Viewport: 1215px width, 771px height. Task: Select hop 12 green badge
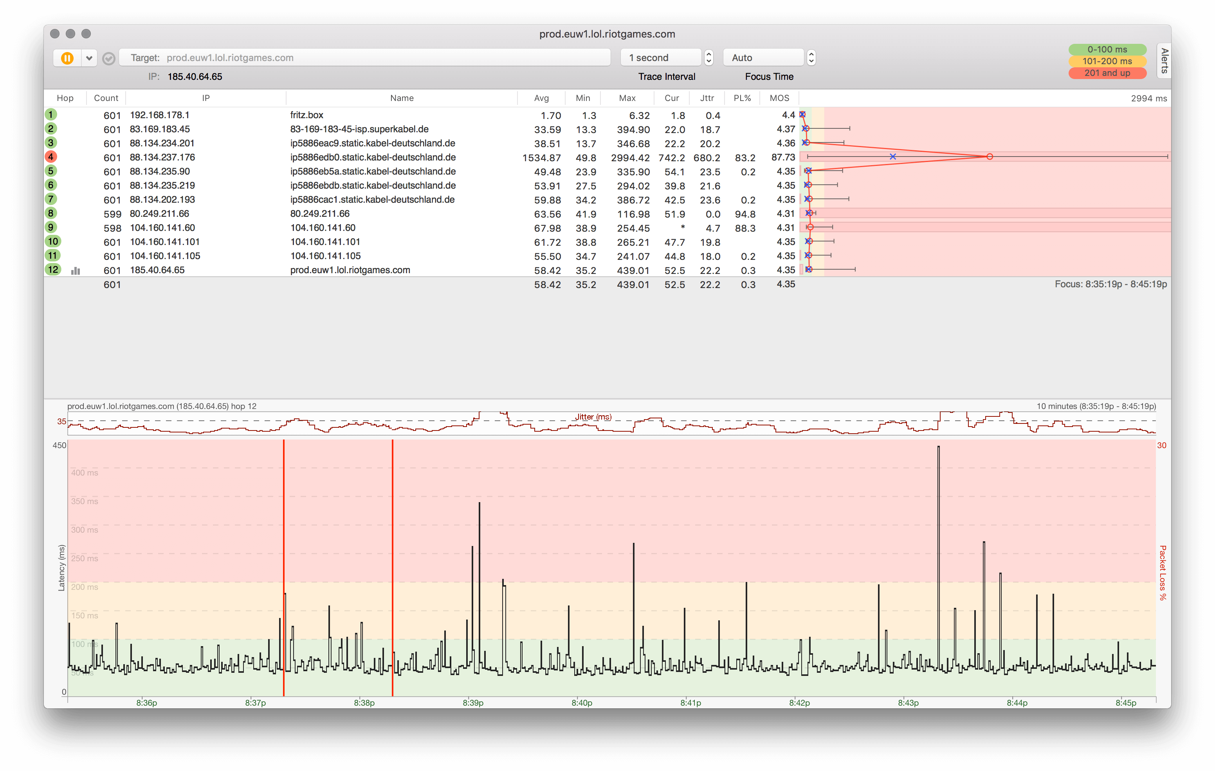coord(53,270)
